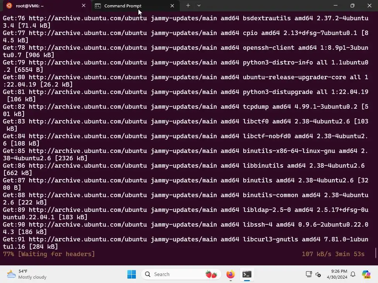Switch to the root@VM6 terminal tab
The image size is (378, 283).
click(46, 6)
